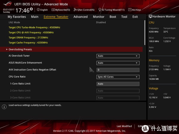Open the Boot tab
The image size is (179, 134).
pos(113,17)
